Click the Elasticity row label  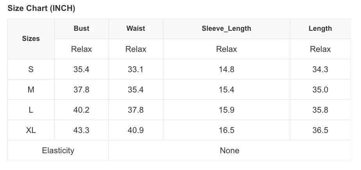pos(58,151)
